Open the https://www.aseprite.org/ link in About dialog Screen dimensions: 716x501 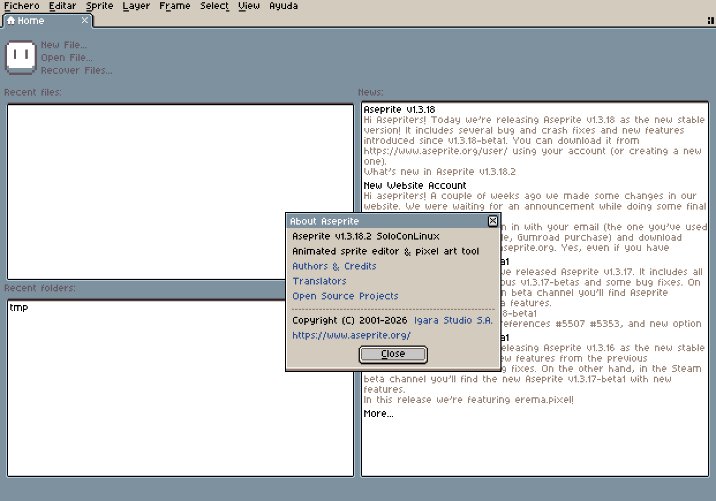(x=352, y=335)
